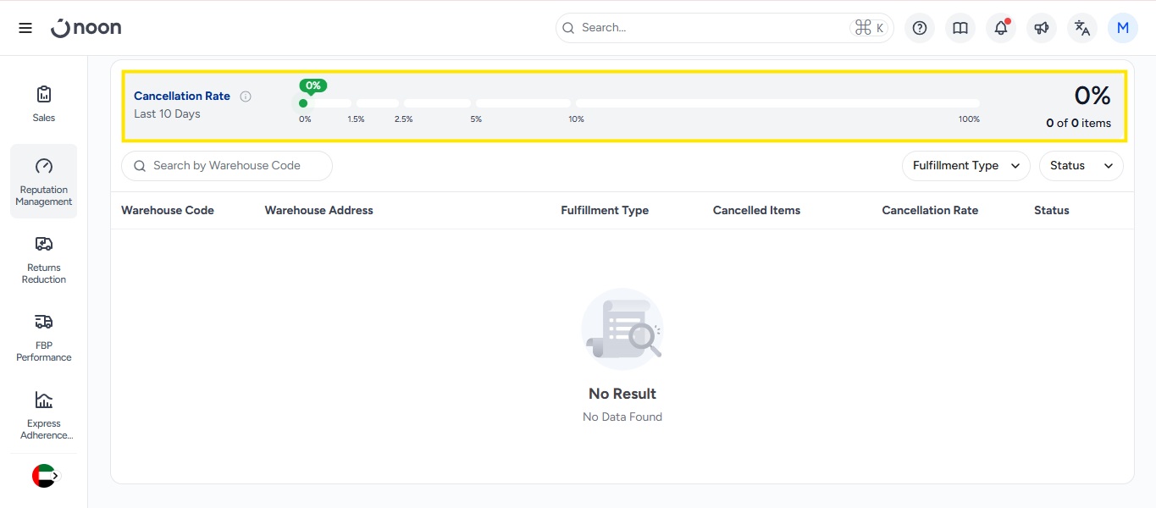Click the noon logo
The width and height of the screenshot is (1156, 508).
(86, 28)
